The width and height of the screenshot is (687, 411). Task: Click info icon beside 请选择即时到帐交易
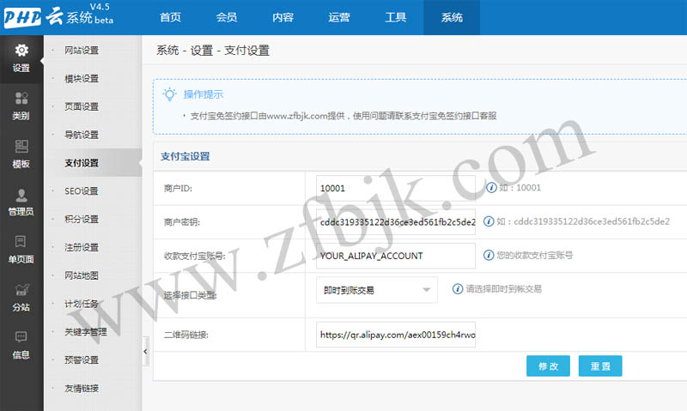point(458,289)
